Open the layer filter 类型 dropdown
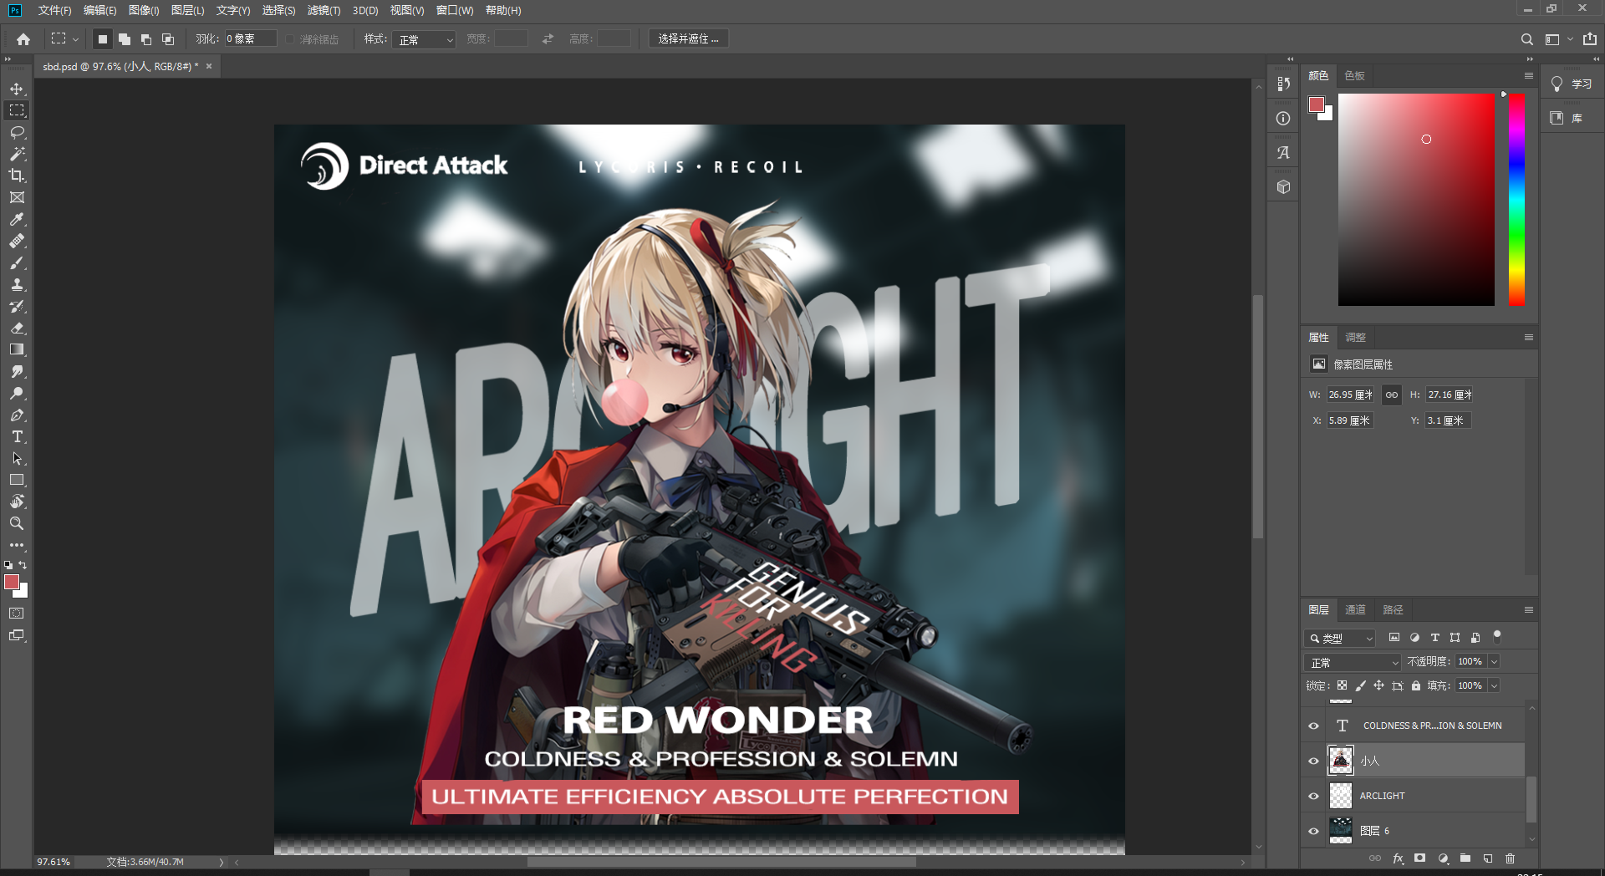 coord(1339,638)
